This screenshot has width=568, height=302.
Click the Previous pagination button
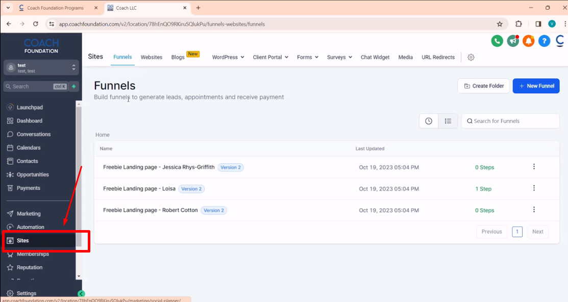[491, 232]
